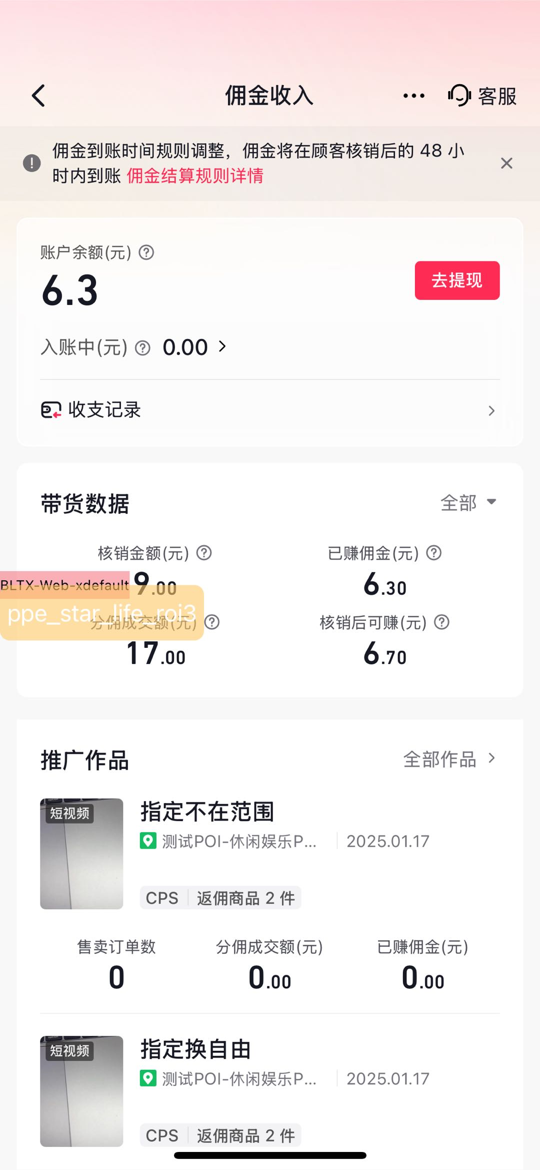Open 佣金结算规则详情 link
This screenshot has width=540, height=1170.
point(195,176)
